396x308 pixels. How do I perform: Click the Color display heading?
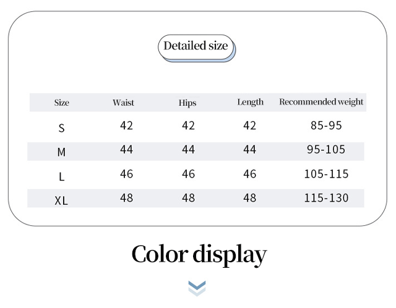(199, 254)
